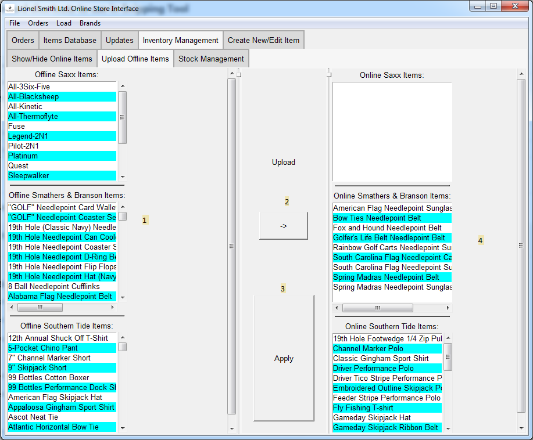Select Sleepwalker item
The width and height of the screenshot is (533, 440).
(x=62, y=175)
